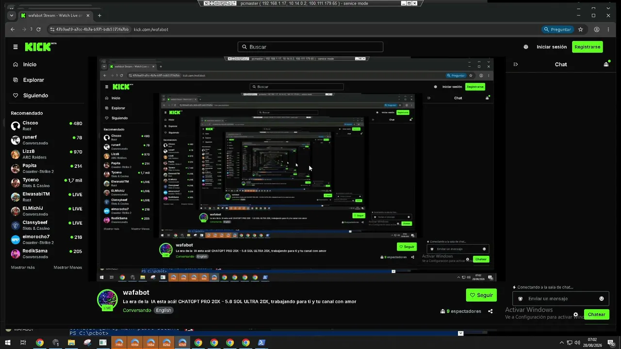Screen dimensions: 621x349
Task: Open chat settings gear icon
Action: point(576,315)
